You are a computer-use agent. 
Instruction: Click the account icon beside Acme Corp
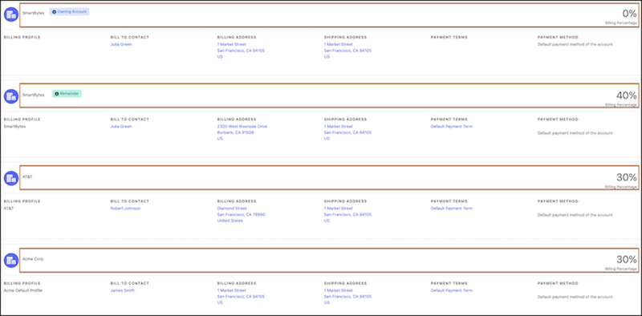click(11, 261)
